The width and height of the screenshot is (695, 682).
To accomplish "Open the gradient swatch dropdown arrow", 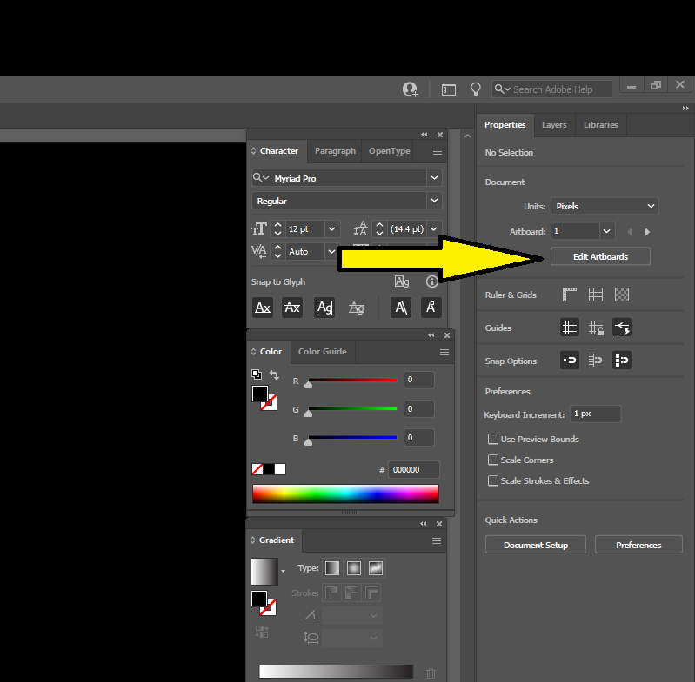I will pos(283,572).
